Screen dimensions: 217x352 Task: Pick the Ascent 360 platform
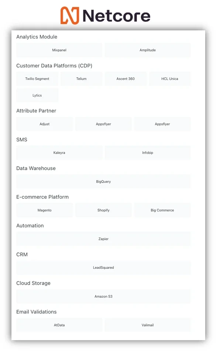125,79
